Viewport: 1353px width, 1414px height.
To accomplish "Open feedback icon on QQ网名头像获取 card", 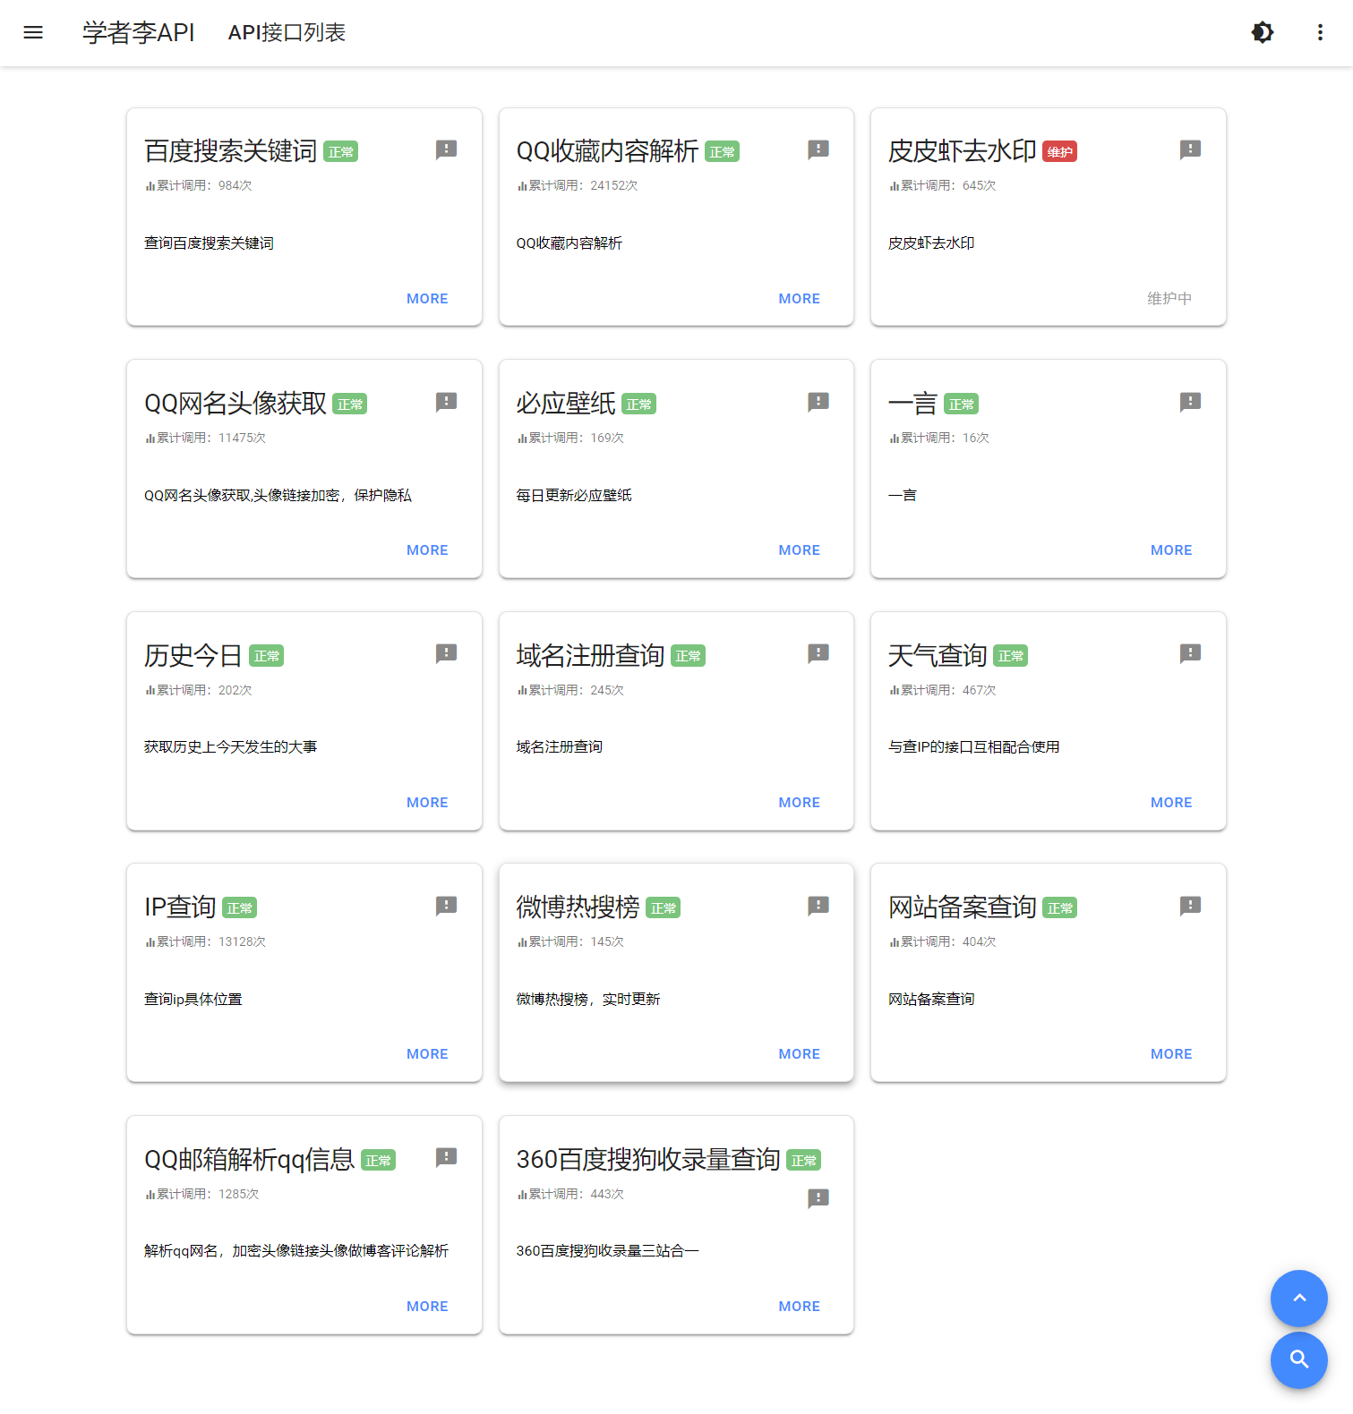I will (446, 402).
